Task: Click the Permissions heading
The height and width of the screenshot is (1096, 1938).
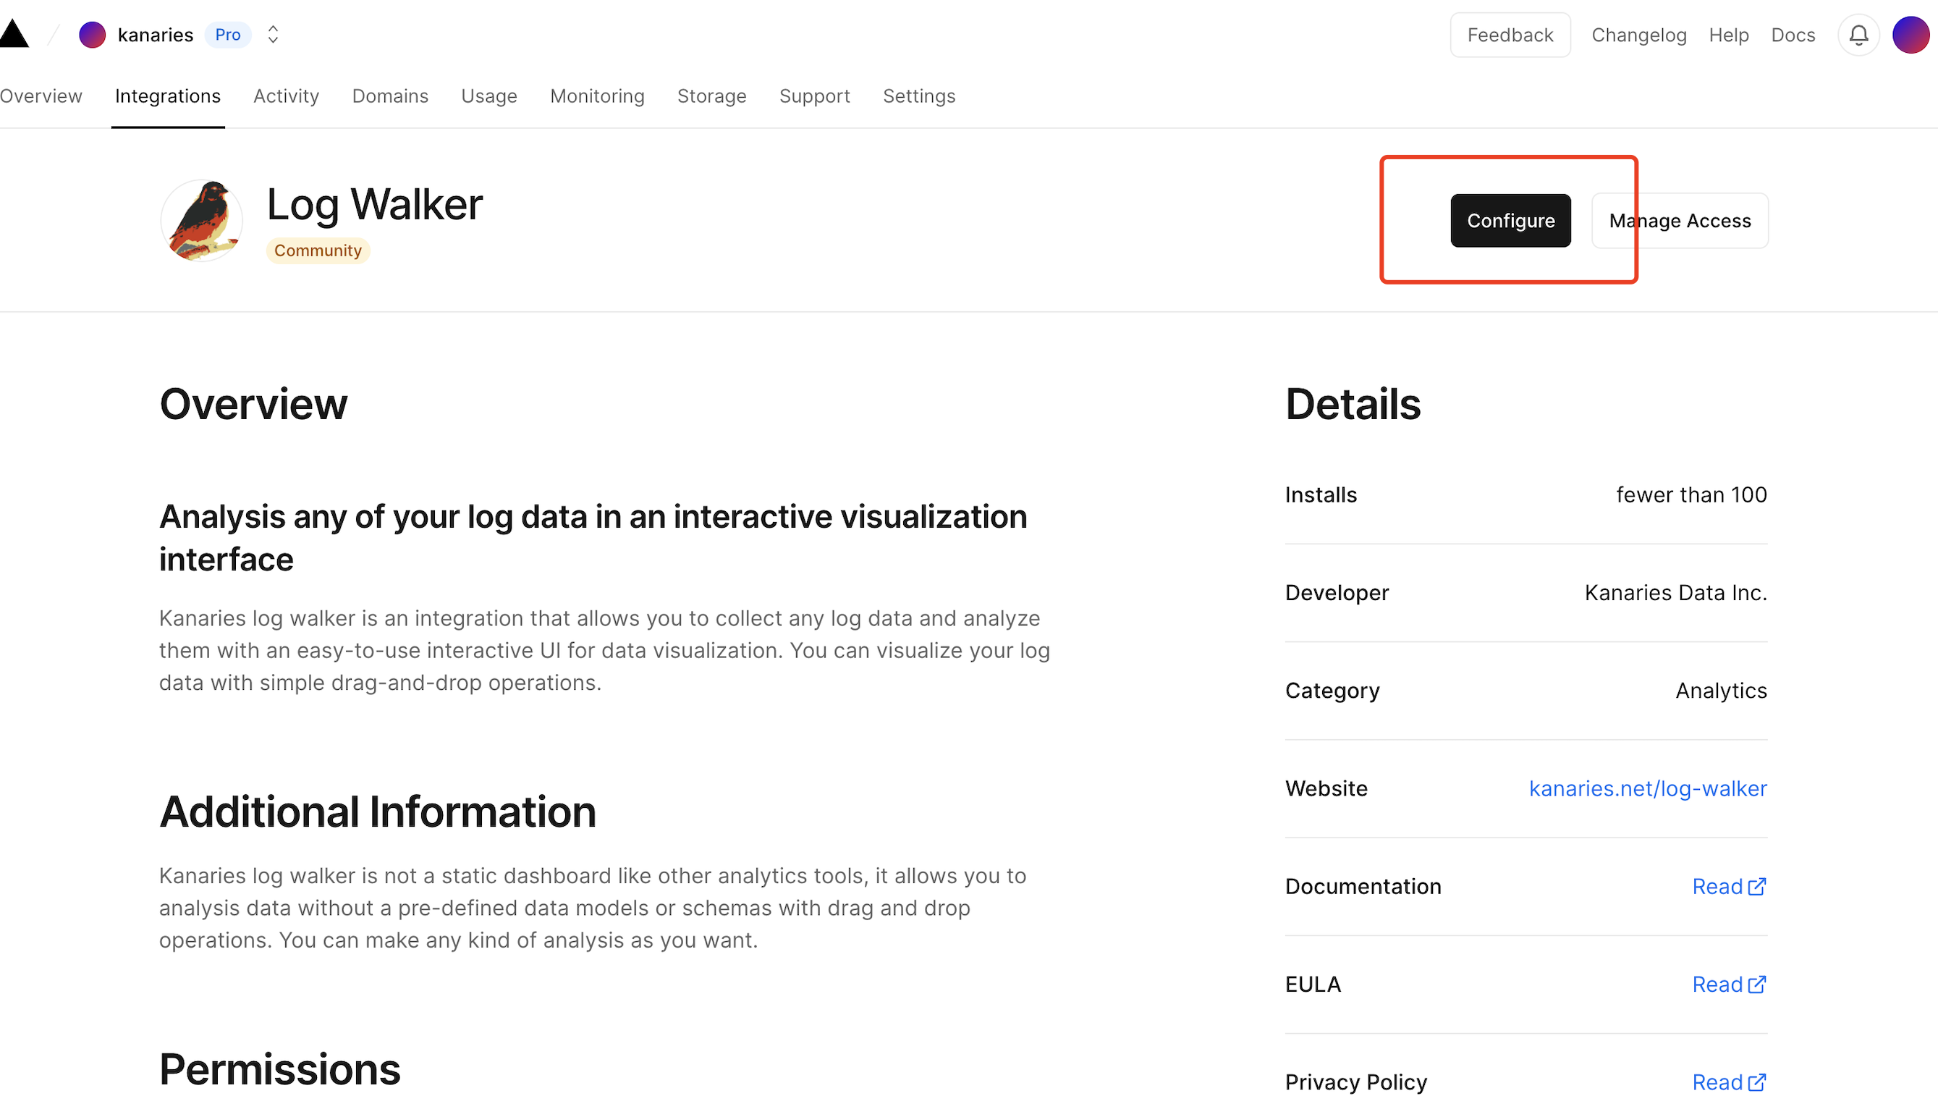Action: pyautogui.click(x=280, y=1070)
